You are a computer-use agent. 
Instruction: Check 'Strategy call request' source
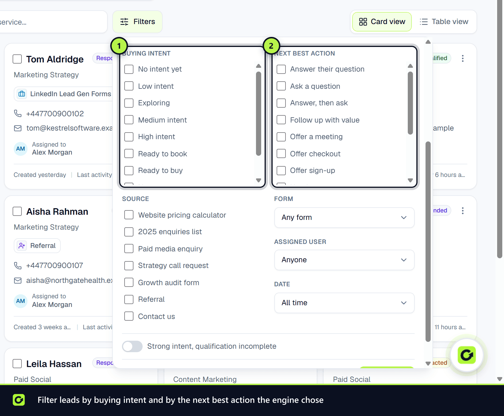click(x=129, y=266)
